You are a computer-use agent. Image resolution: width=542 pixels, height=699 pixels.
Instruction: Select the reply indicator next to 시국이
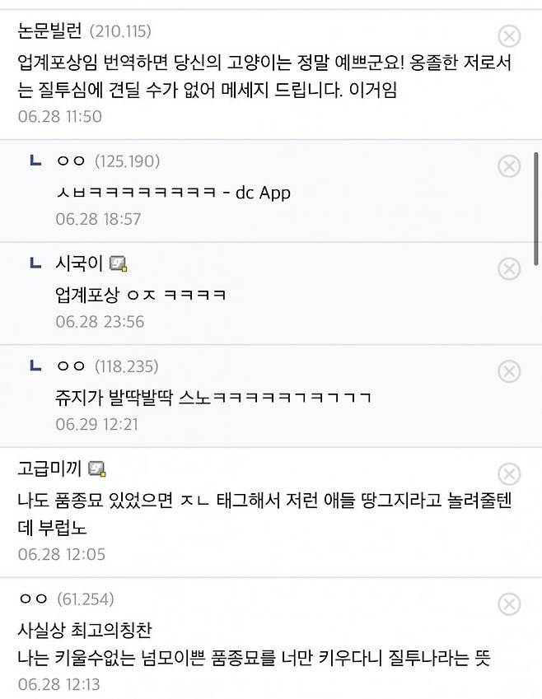click(34, 263)
